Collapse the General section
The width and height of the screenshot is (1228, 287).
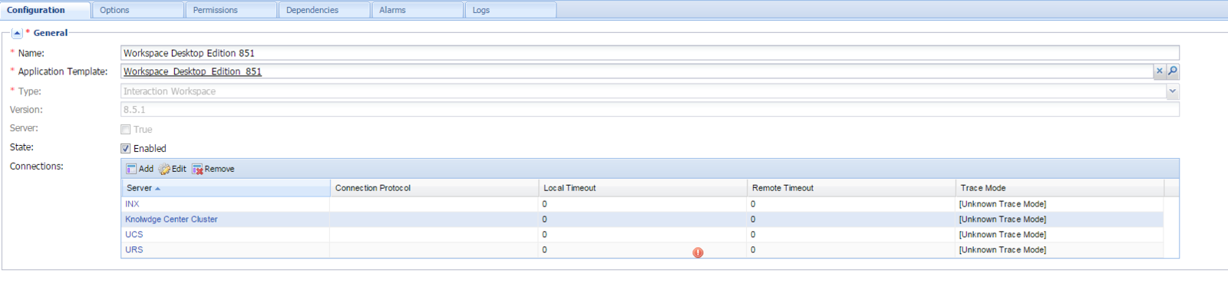(17, 33)
